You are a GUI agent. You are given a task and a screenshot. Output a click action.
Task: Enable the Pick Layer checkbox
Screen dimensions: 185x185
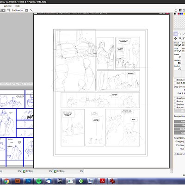pos(175,80)
